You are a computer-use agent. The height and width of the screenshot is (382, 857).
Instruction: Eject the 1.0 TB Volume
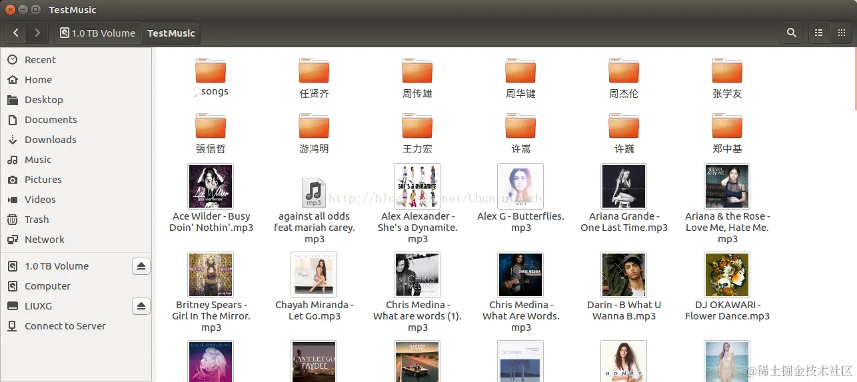click(141, 266)
